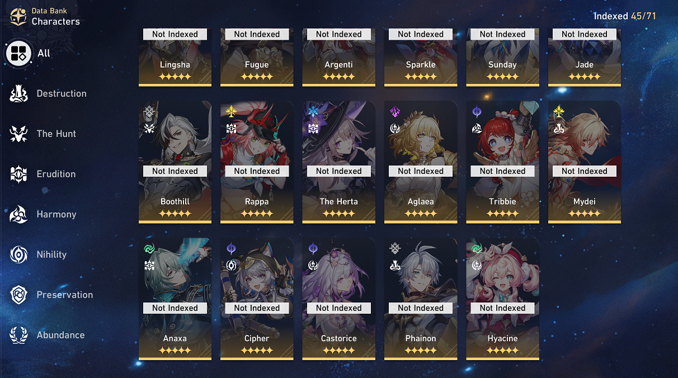Open Tribbie's character card
The image size is (678, 378).
pos(503,162)
